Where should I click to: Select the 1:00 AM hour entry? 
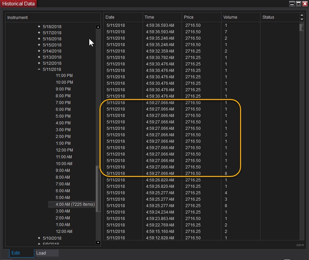[x=63, y=225]
